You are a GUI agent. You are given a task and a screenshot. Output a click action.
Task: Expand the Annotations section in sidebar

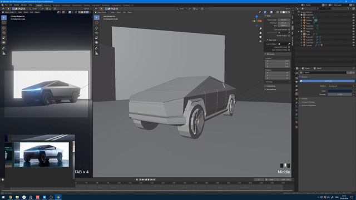point(266,89)
